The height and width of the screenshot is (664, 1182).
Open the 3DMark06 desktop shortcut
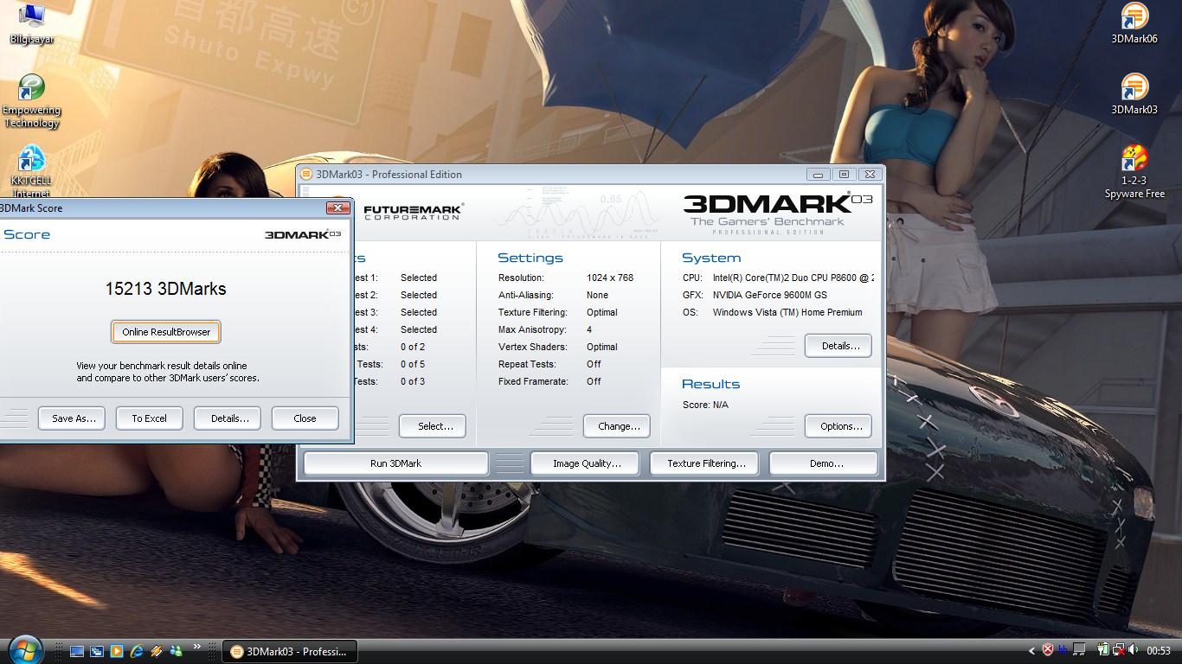point(1134,23)
